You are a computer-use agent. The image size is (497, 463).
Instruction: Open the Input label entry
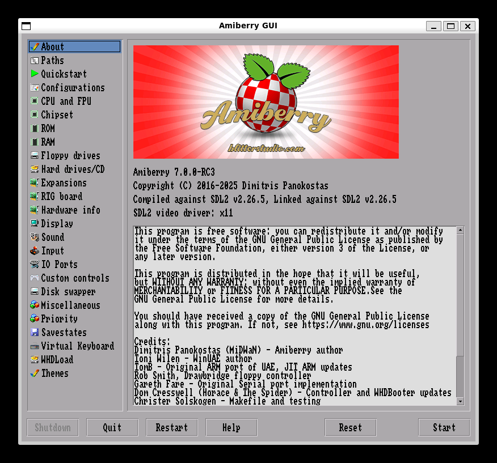53,251
